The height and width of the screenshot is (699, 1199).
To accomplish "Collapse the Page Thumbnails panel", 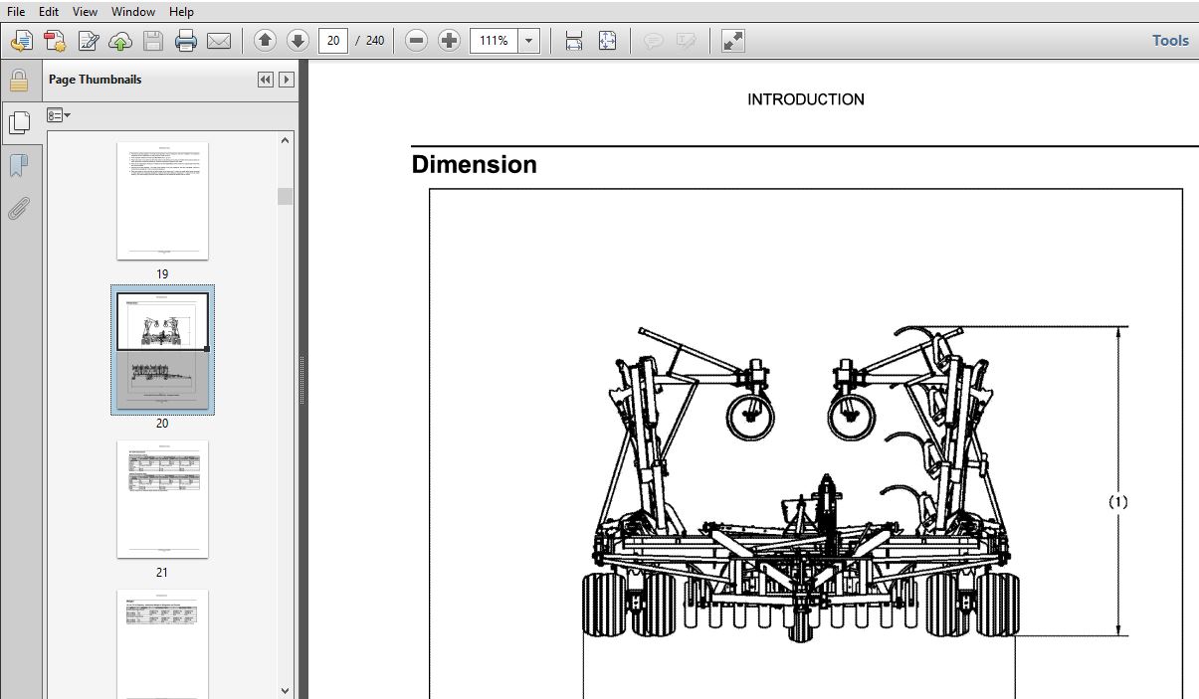I will point(265,80).
